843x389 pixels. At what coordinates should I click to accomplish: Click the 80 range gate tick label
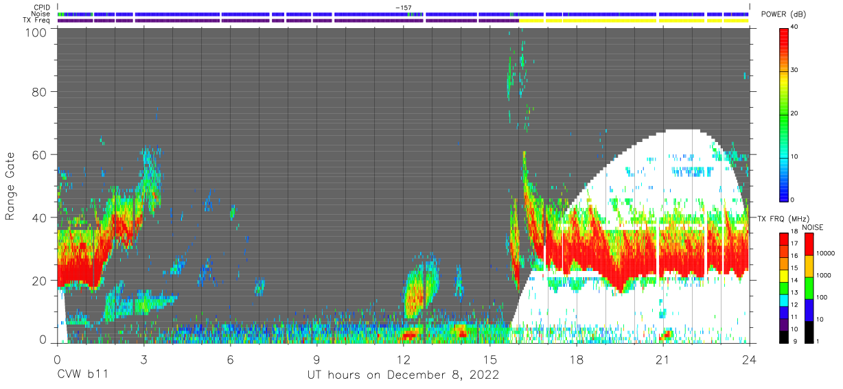[x=40, y=91]
